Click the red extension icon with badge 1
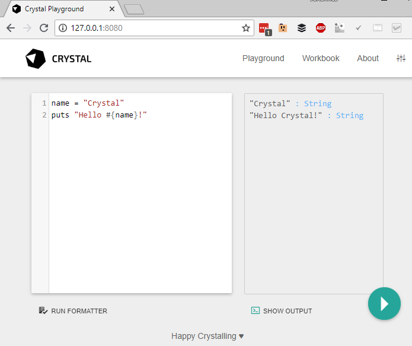This screenshot has width=412, height=346. point(264,28)
